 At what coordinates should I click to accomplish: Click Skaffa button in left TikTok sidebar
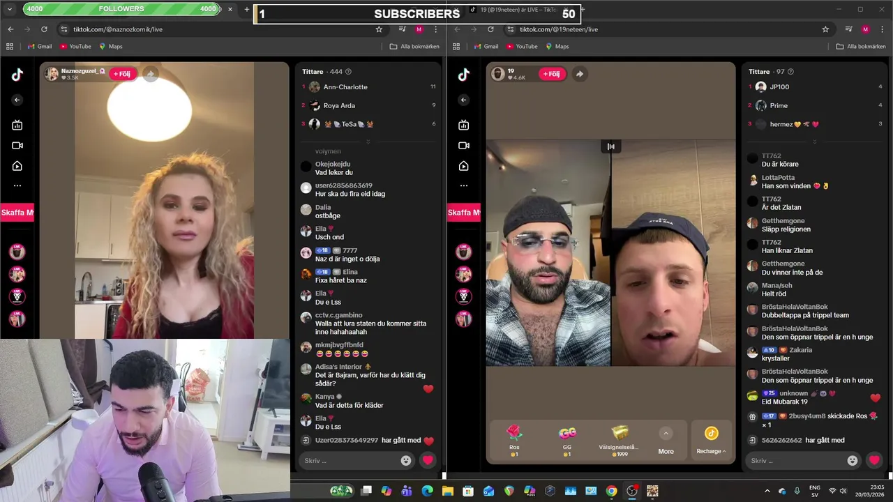pos(17,213)
